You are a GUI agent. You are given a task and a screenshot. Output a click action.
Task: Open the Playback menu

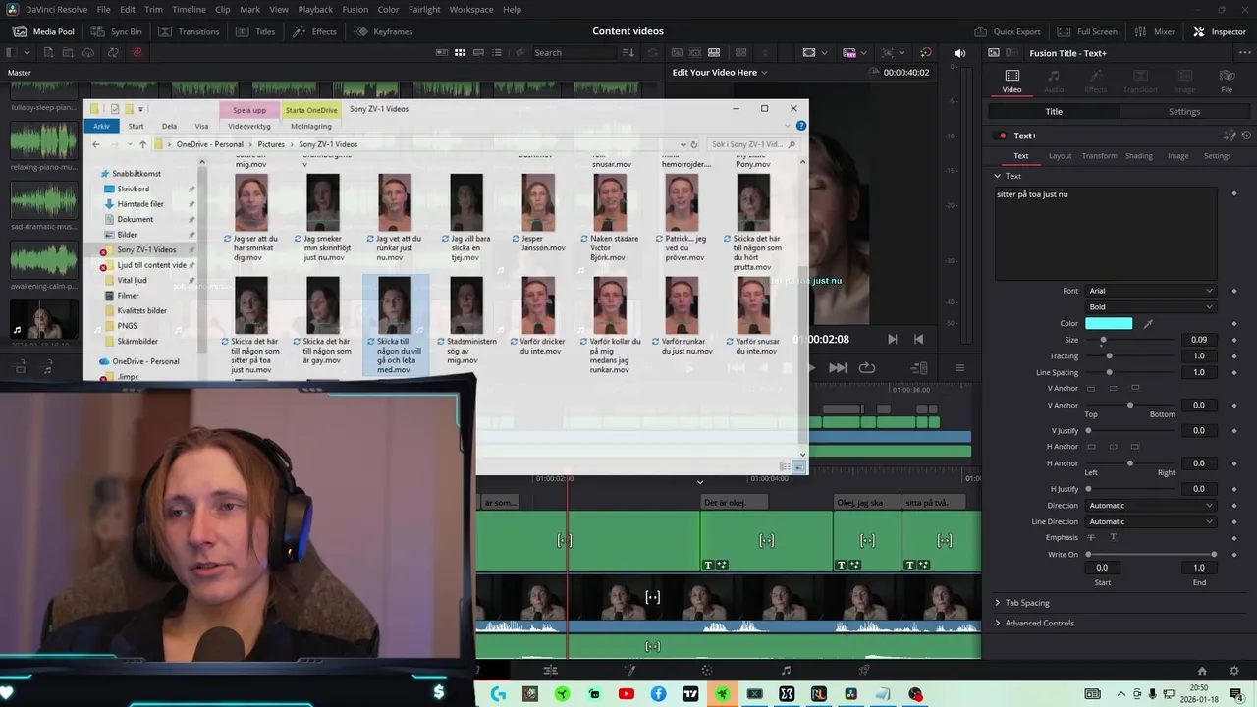click(x=315, y=9)
